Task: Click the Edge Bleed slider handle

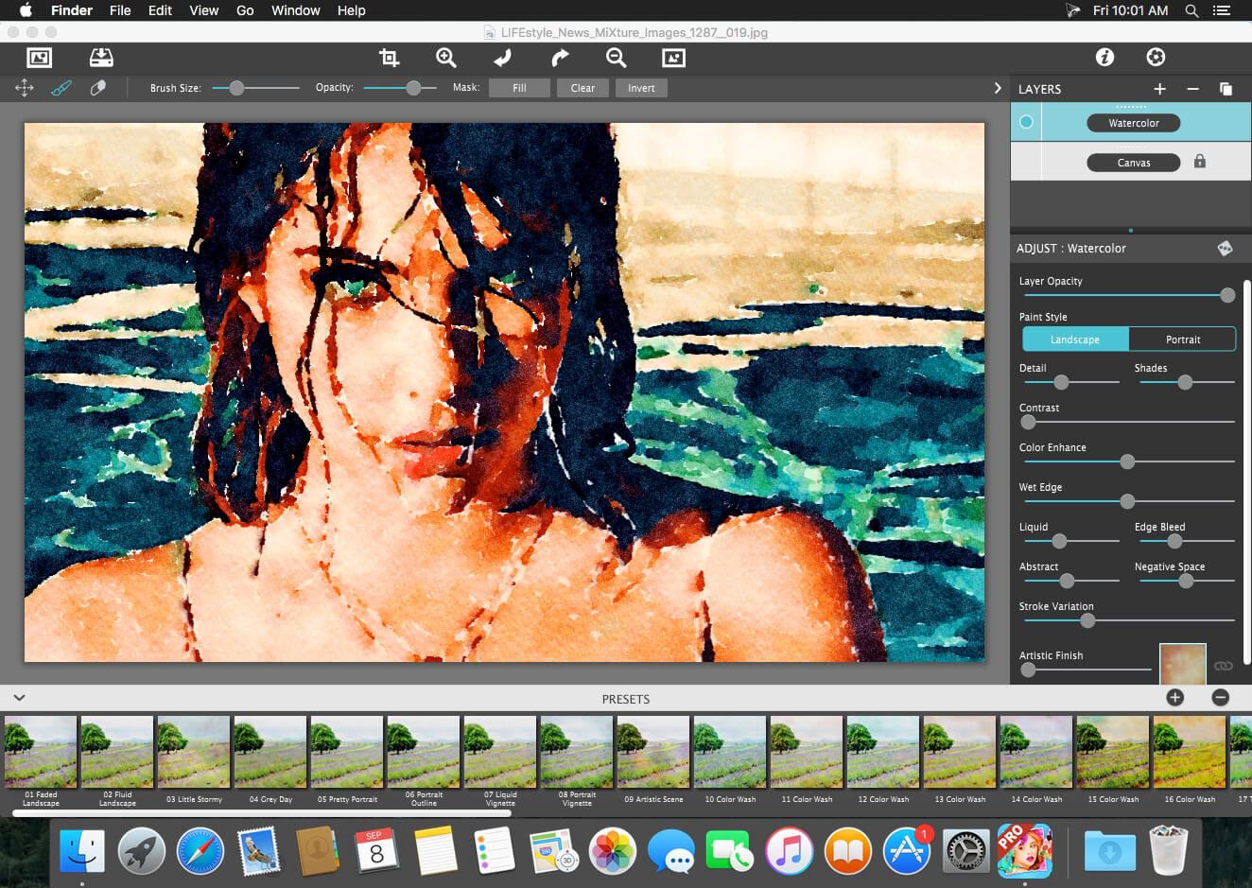Action: coord(1174,541)
